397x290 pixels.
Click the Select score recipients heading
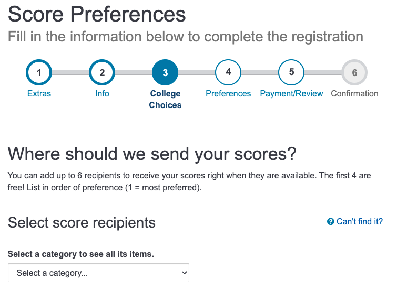pyautogui.click(x=82, y=223)
